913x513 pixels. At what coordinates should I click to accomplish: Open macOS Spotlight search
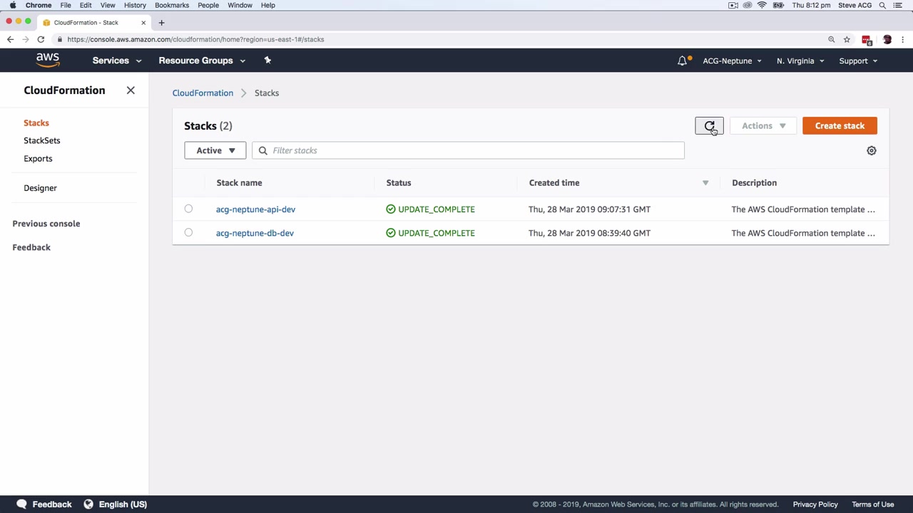point(882,5)
